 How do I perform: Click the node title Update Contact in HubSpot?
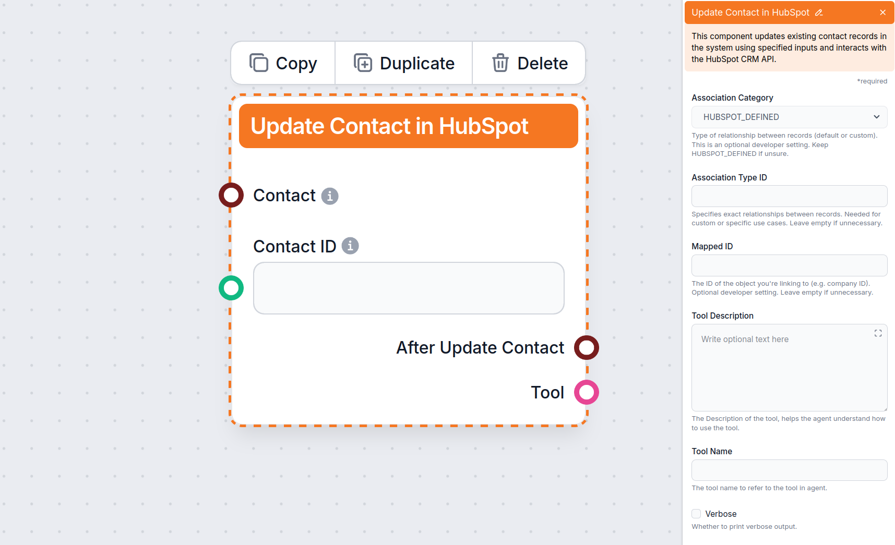pyautogui.click(x=390, y=126)
